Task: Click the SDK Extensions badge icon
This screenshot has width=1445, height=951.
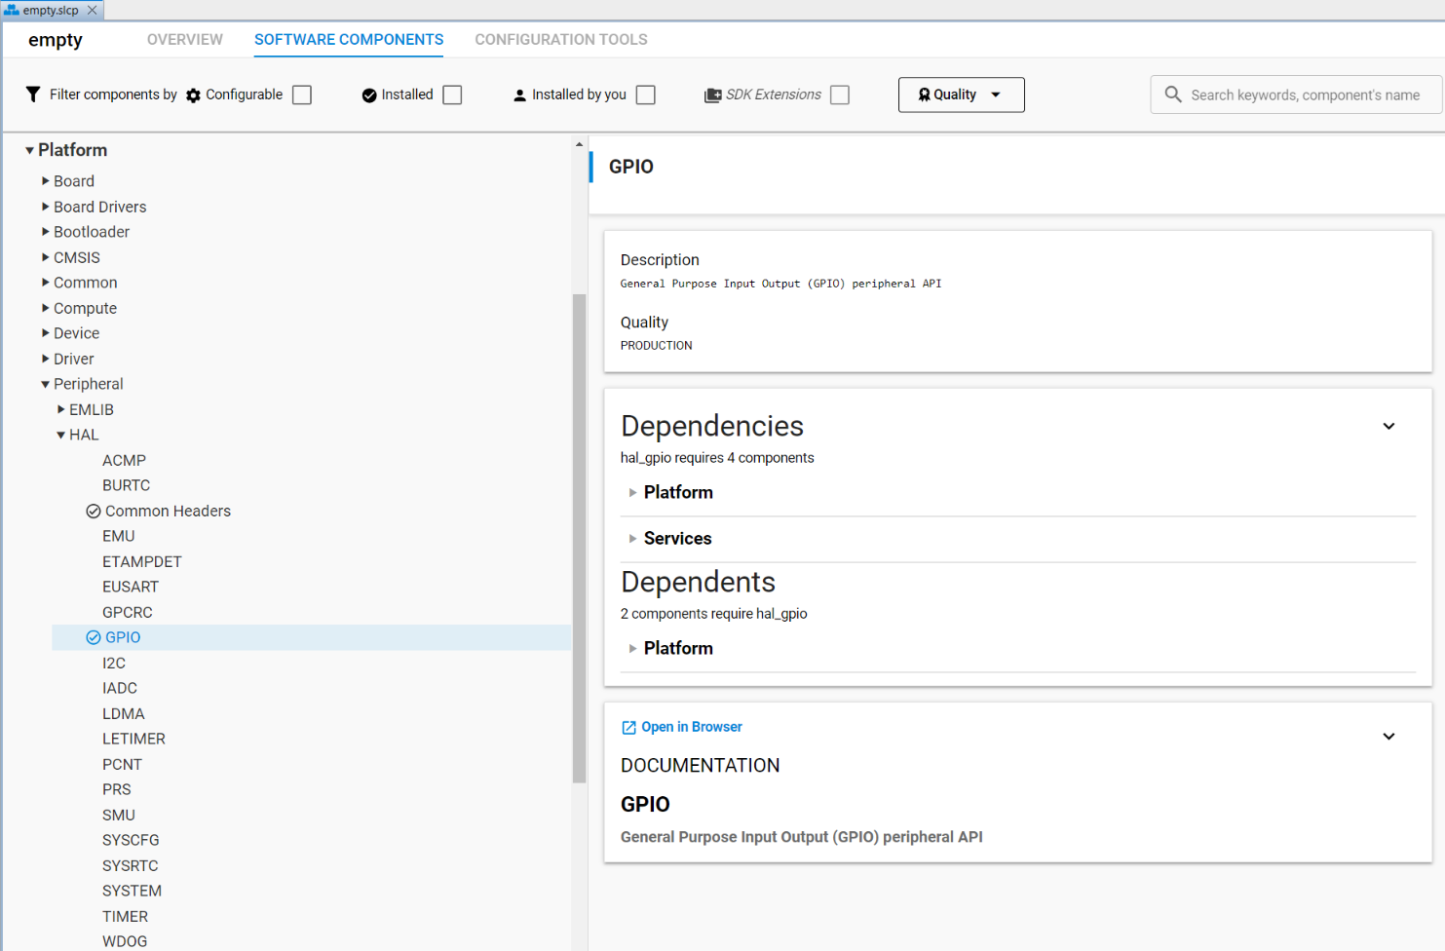Action: tap(710, 95)
